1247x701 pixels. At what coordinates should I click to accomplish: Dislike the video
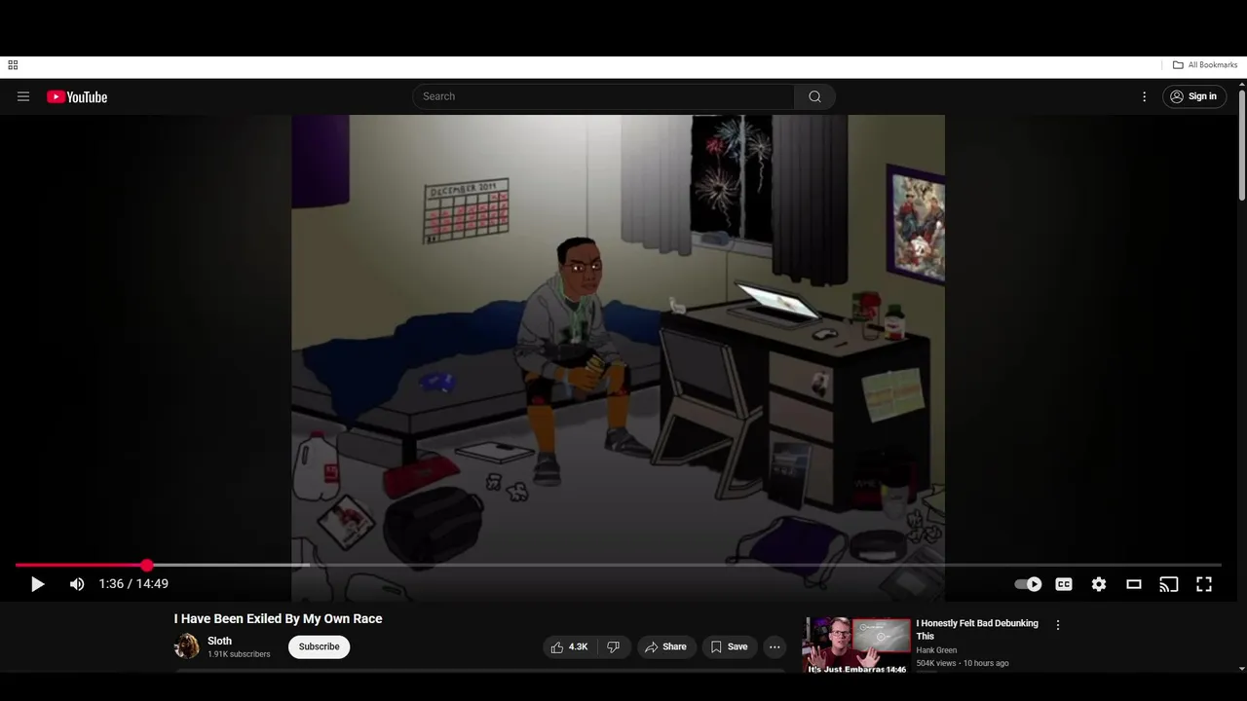coord(614,646)
